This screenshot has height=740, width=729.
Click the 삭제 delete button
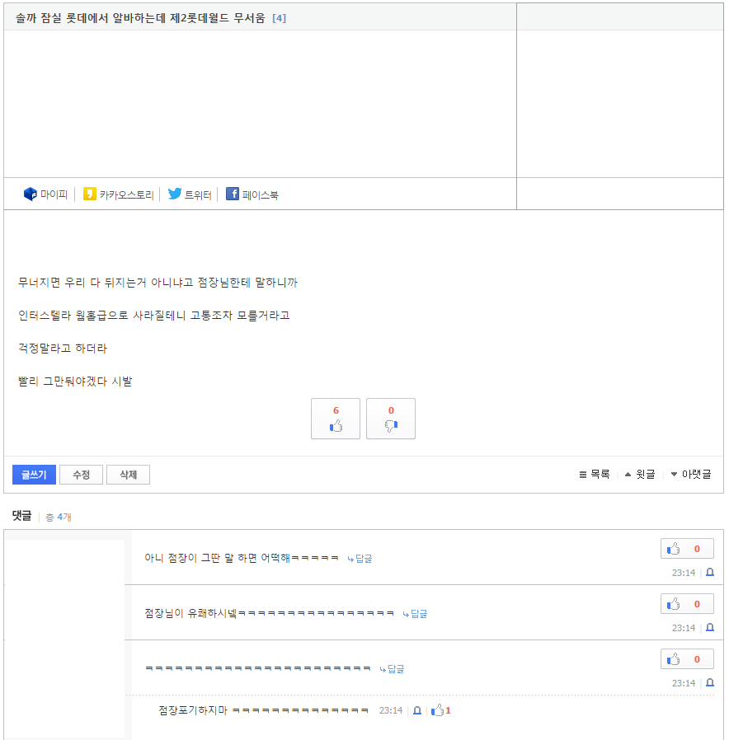128,475
